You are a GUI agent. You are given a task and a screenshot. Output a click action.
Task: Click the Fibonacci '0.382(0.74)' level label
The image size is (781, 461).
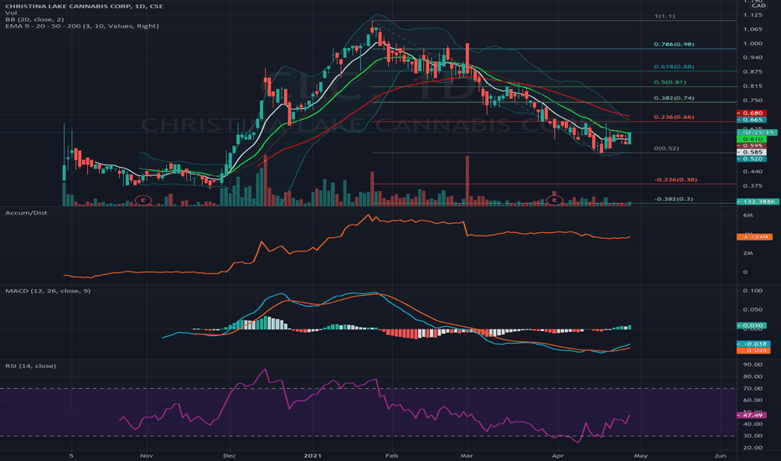coord(674,98)
